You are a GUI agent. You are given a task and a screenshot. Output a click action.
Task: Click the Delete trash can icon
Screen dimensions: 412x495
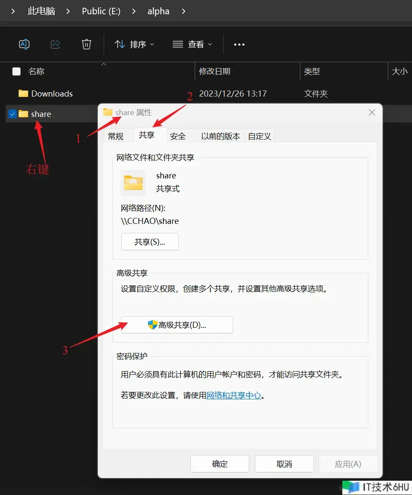pyautogui.click(x=87, y=44)
